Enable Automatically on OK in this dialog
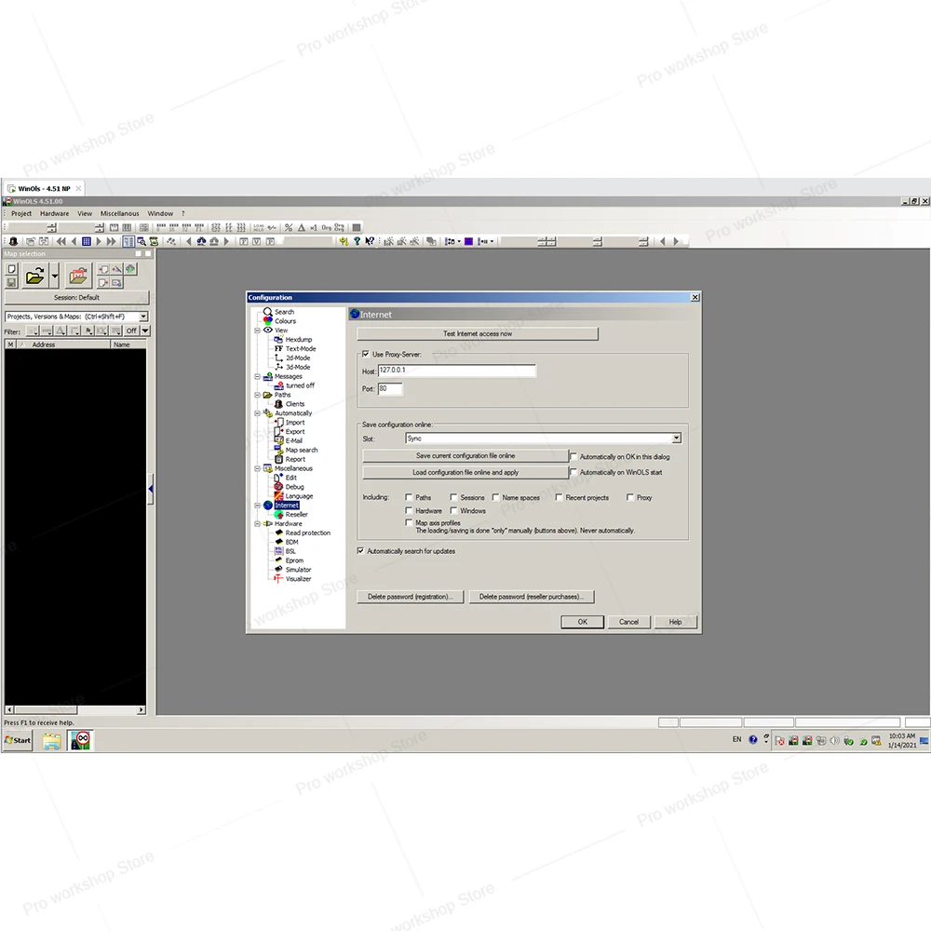 [x=573, y=456]
